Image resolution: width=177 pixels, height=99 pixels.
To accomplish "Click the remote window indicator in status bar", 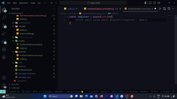I will tap(3, 92).
